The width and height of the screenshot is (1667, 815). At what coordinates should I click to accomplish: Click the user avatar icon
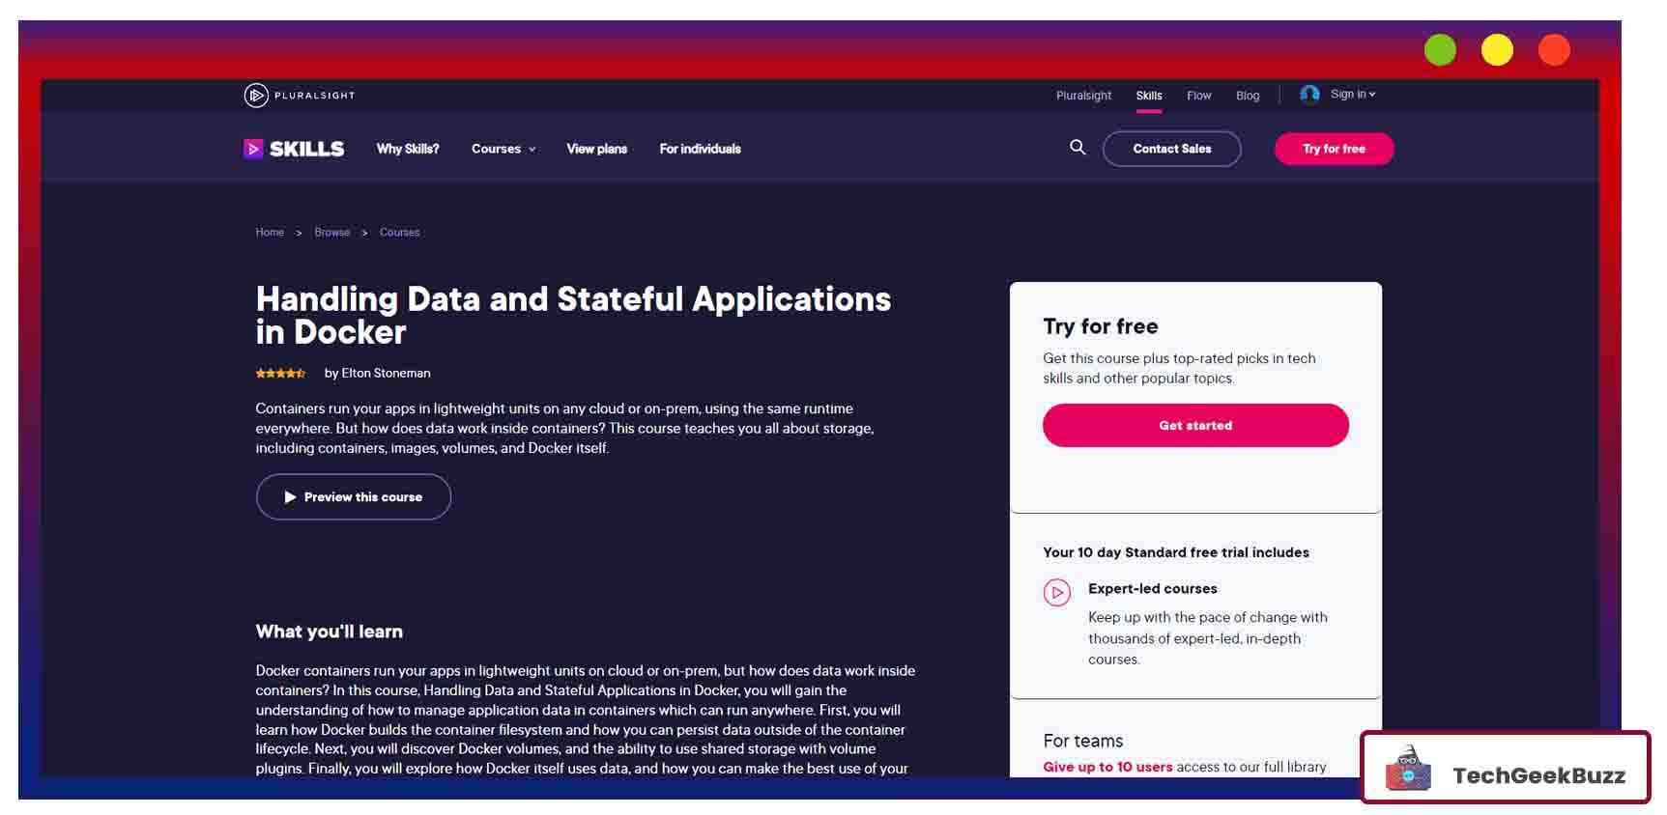click(1309, 95)
